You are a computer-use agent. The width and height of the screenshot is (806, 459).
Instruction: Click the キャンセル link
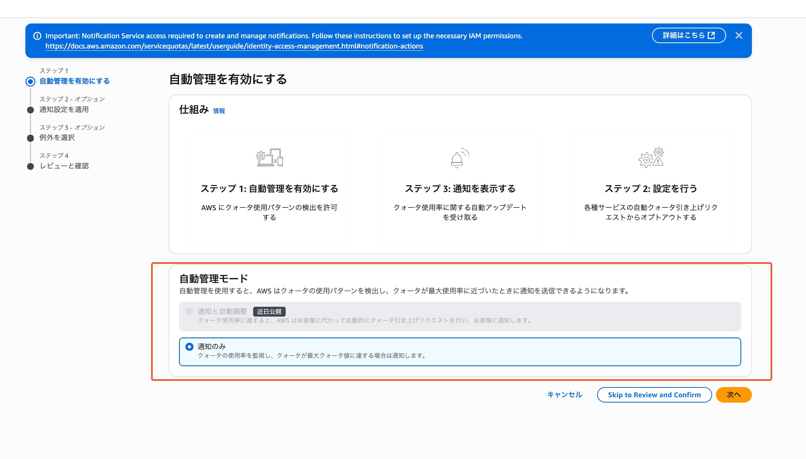click(564, 395)
